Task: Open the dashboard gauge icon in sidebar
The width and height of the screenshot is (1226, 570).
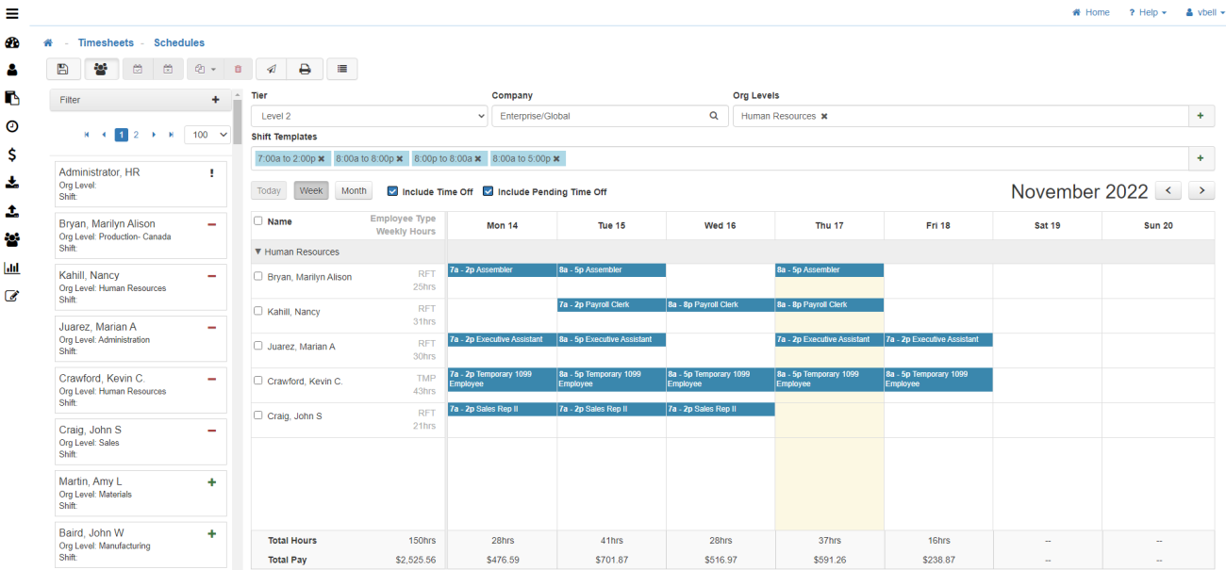Action: [x=12, y=42]
